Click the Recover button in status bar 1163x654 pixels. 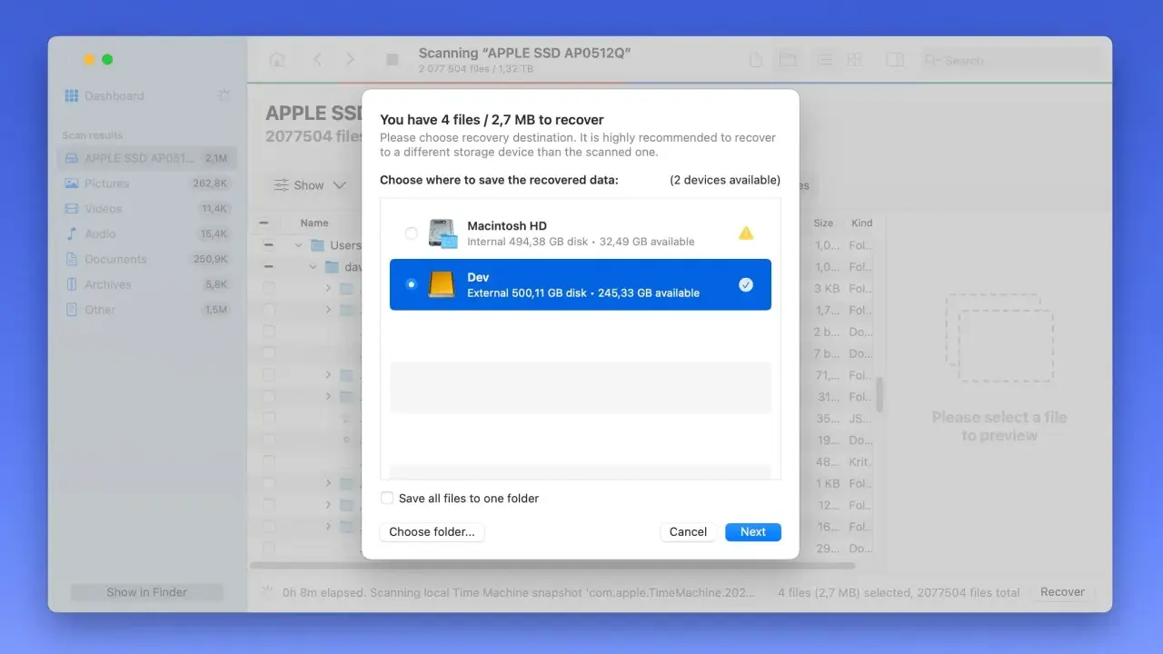(x=1062, y=592)
